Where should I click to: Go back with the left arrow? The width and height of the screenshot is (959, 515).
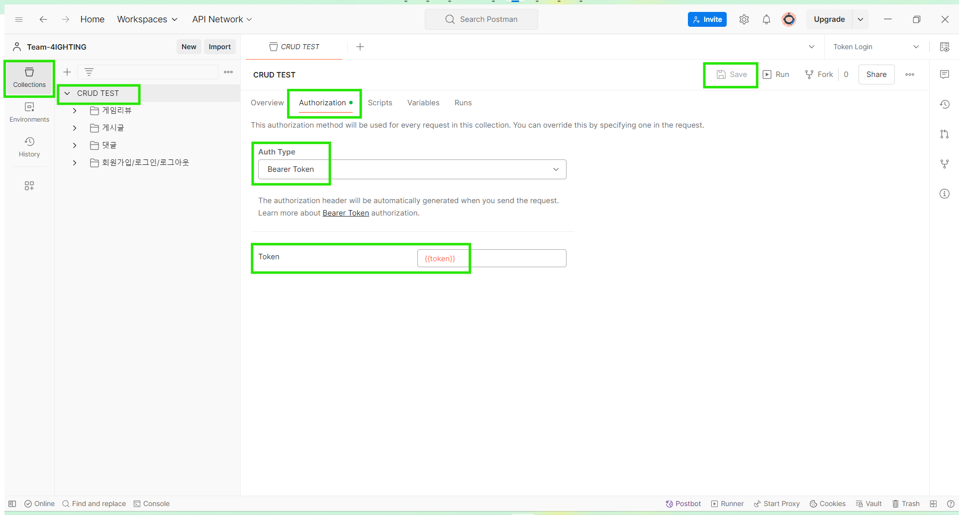tap(43, 19)
